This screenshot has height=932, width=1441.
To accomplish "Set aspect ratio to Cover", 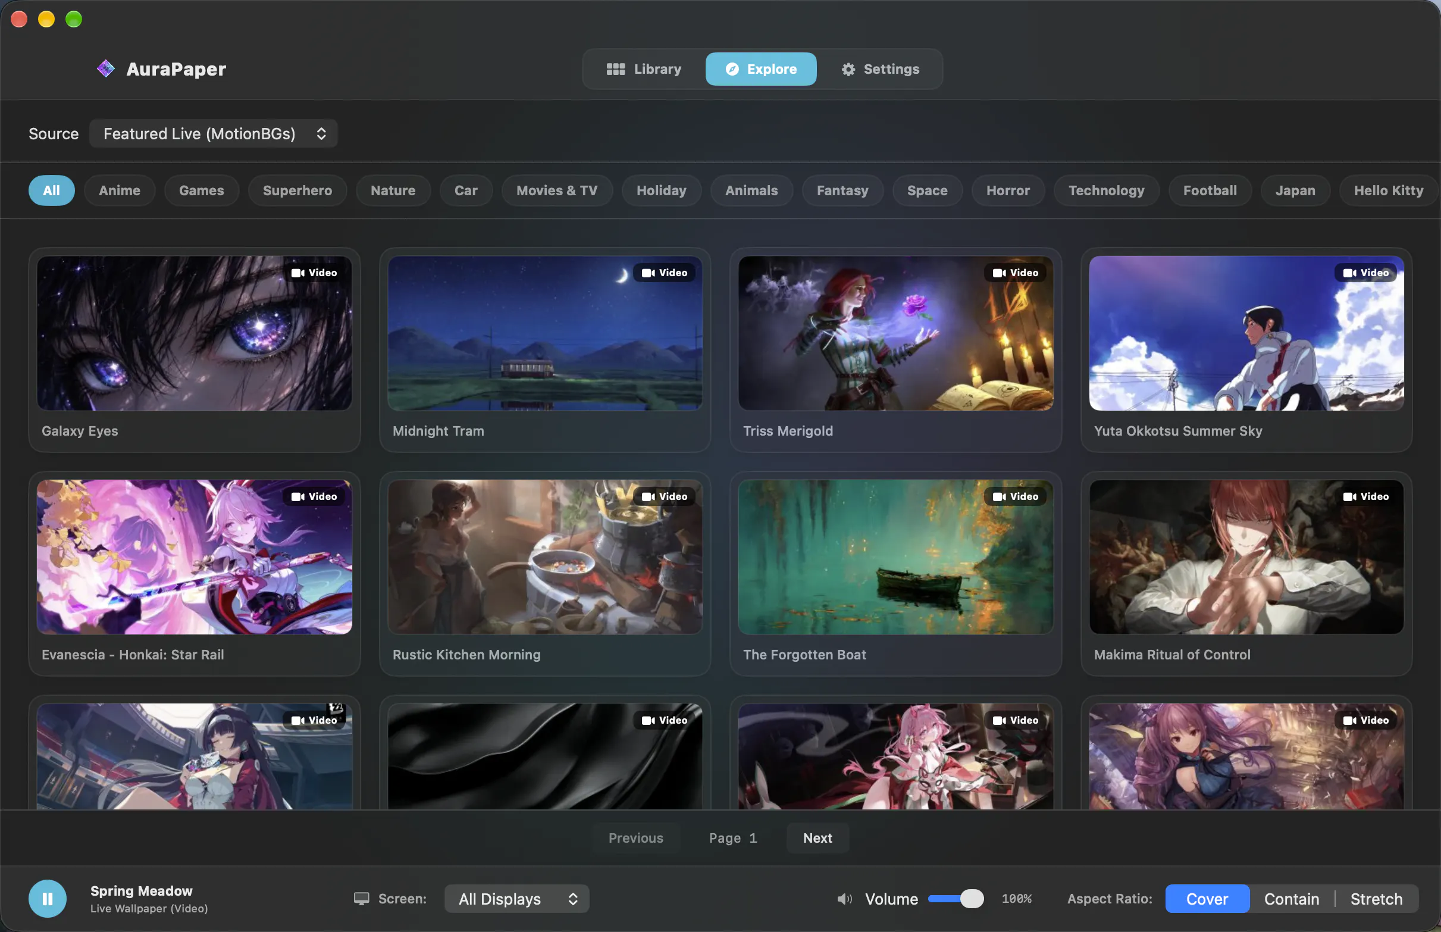I will 1208,899.
